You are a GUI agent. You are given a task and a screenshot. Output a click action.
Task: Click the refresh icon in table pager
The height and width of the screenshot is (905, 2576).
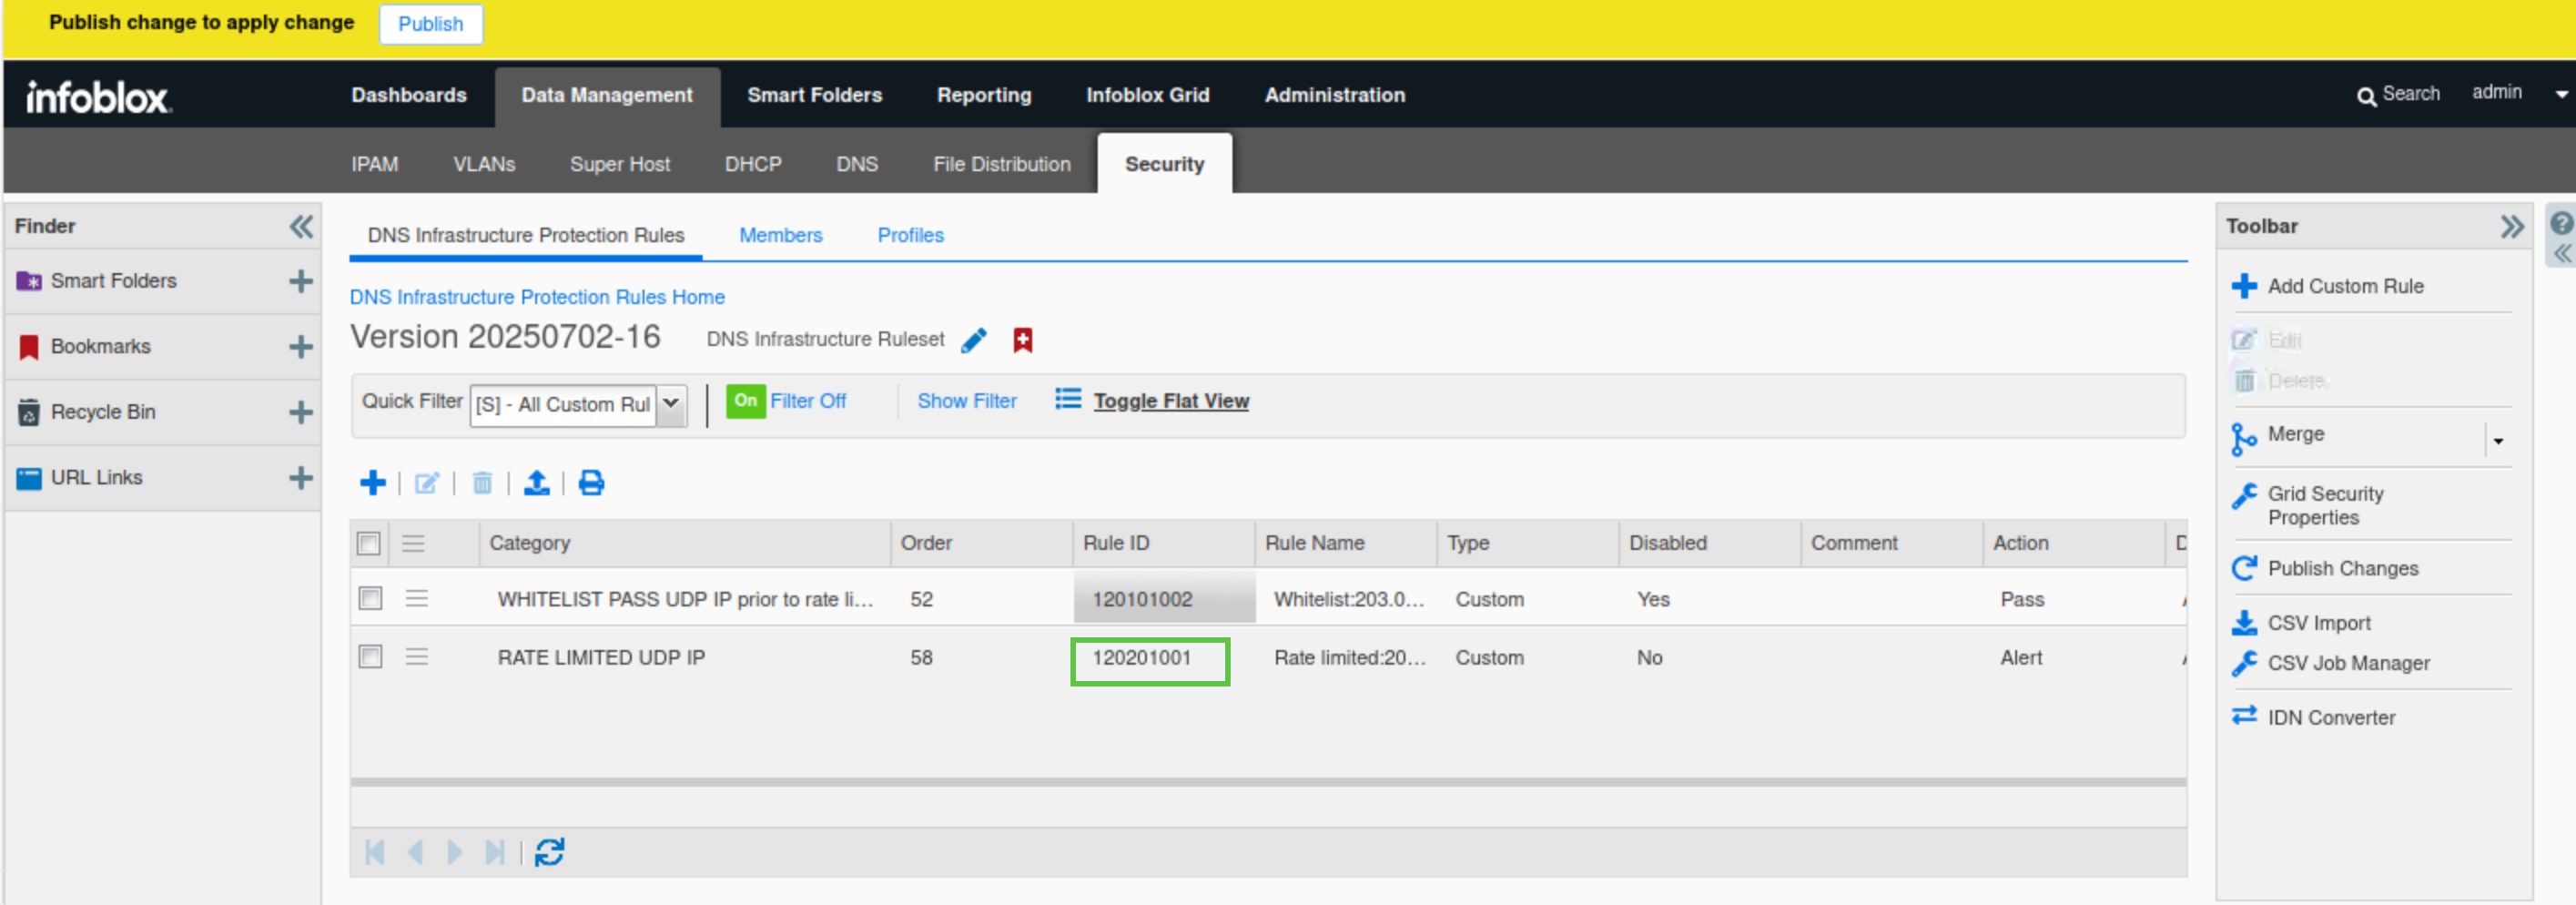click(549, 852)
